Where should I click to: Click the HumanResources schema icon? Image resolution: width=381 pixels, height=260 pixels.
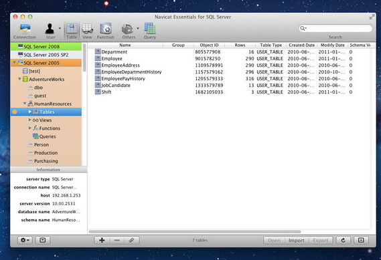(30, 104)
